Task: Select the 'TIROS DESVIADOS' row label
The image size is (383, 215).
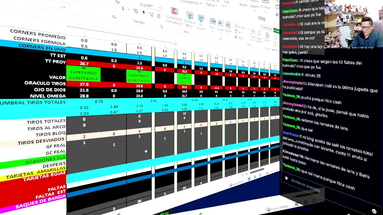Action: (41, 141)
